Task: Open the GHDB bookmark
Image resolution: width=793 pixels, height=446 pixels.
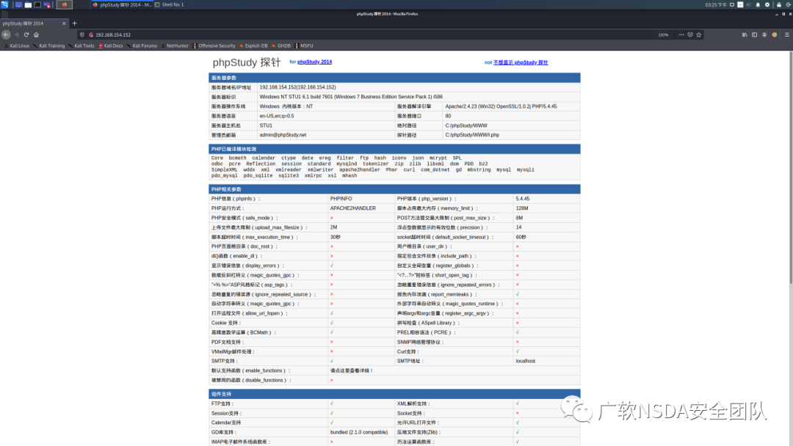Action: pyautogui.click(x=281, y=46)
